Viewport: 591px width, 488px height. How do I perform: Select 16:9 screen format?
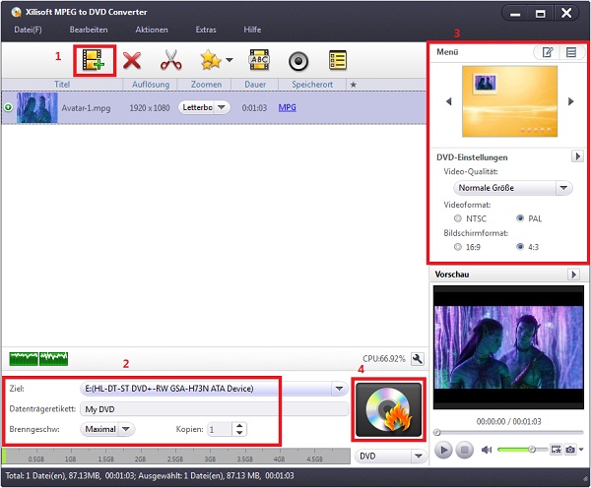tap(458, 247)
